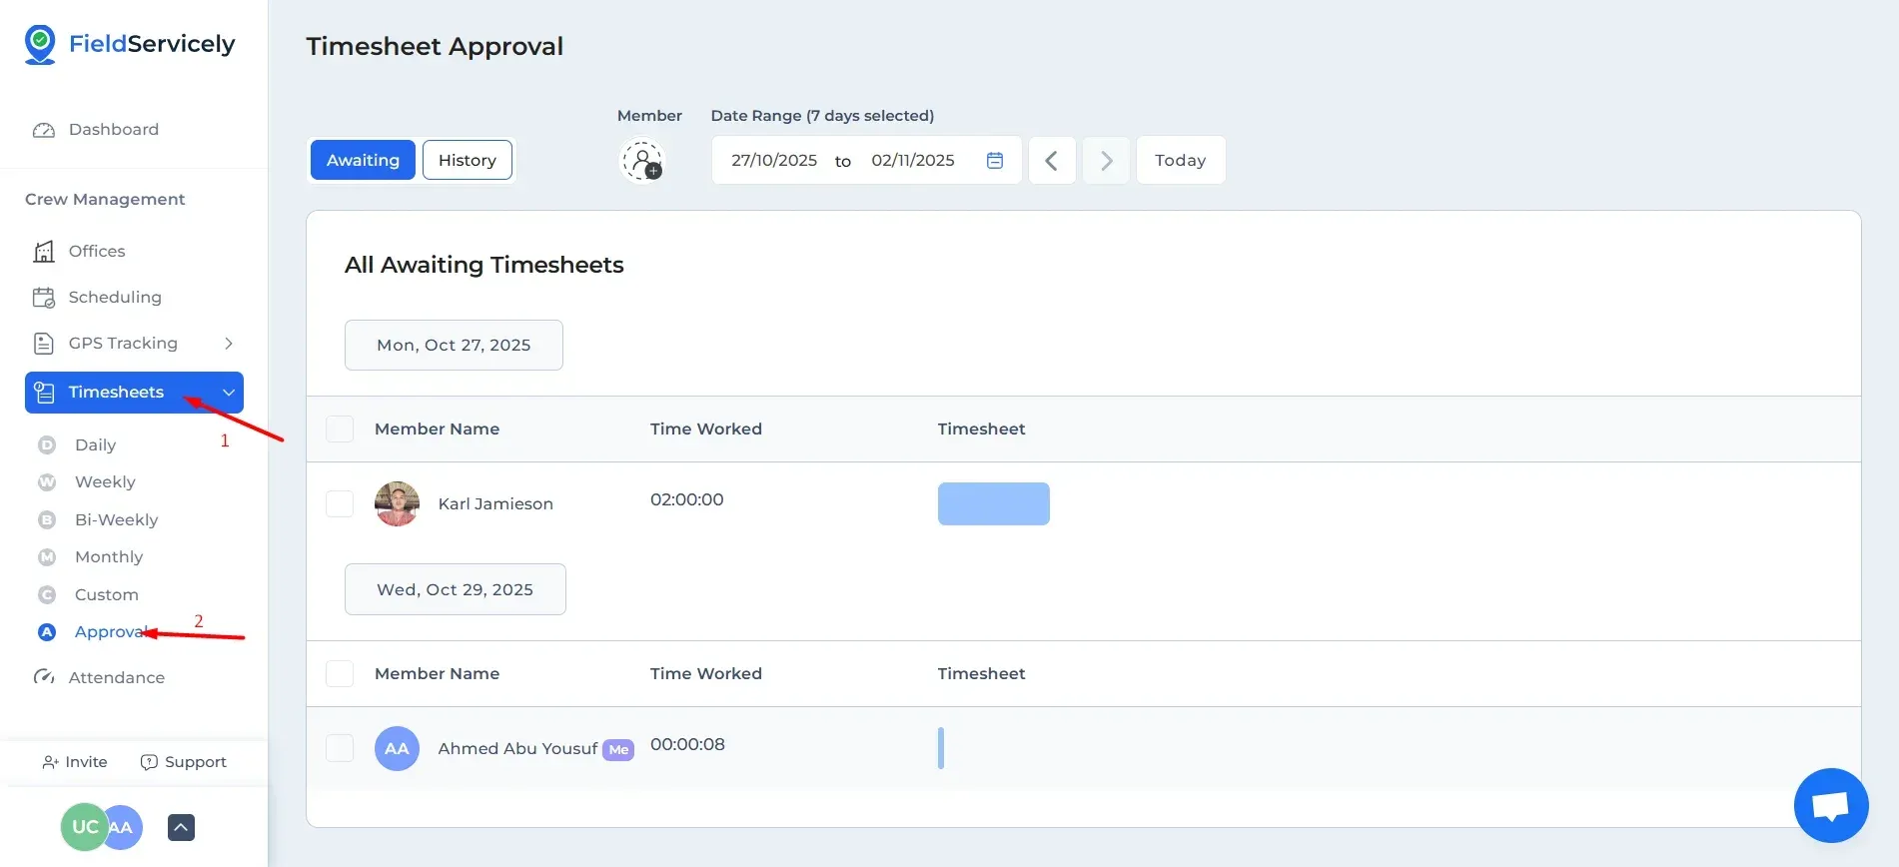Open the date range calendar icon
Viewport: 1899px width, 867px height.
994,160
